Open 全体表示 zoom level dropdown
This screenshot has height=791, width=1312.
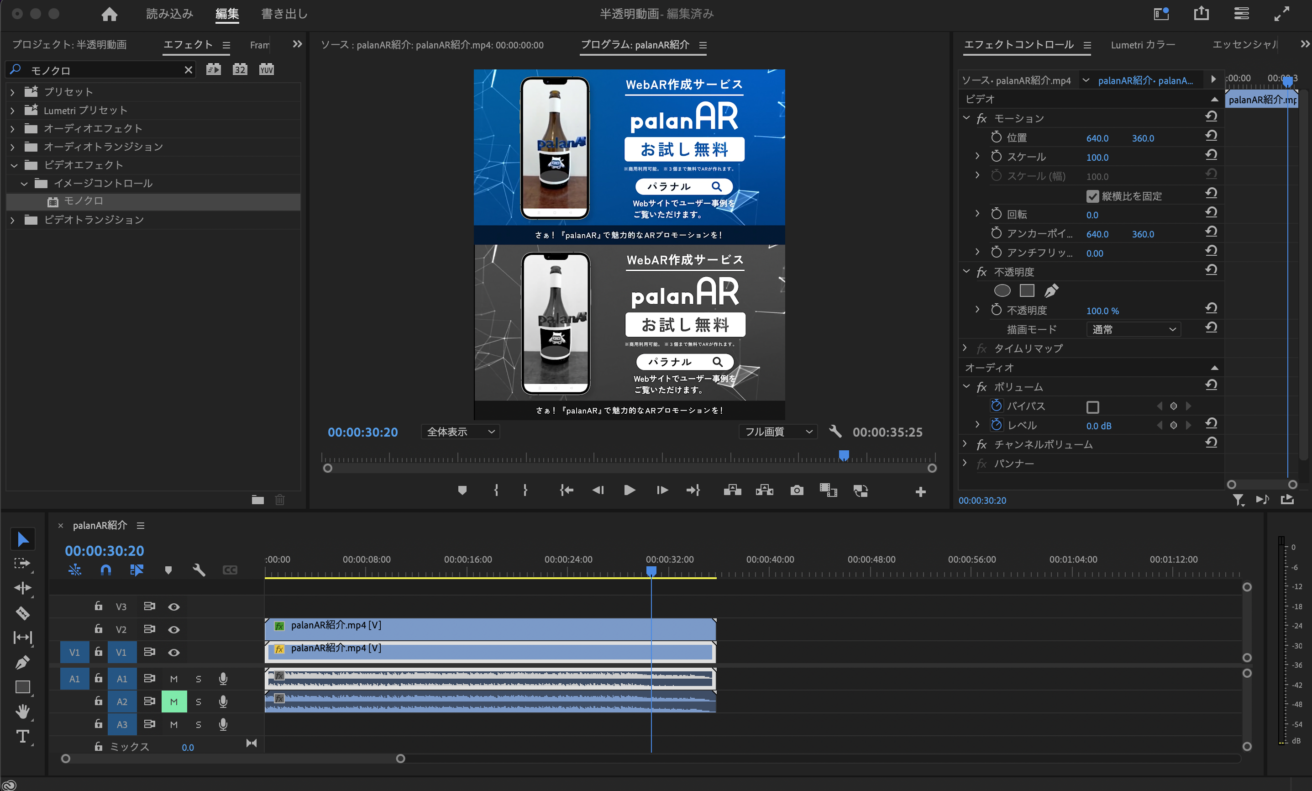[461, 432]
